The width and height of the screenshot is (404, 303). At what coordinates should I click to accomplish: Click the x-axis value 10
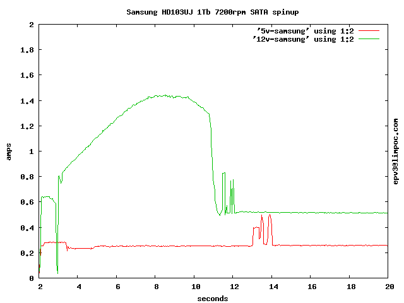(x=196, y=287)
